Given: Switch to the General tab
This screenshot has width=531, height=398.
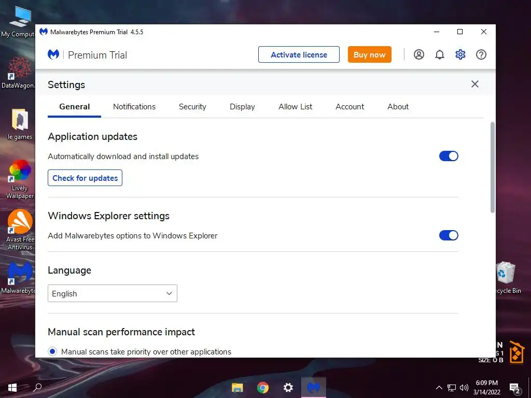Looking at the screenshot, I should (x=75, y=107).
